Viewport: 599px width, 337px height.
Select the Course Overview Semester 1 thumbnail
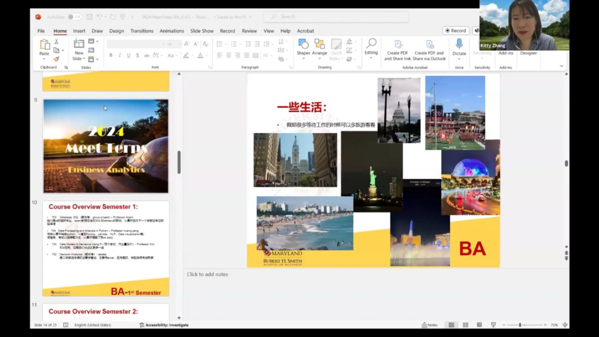[x=106, y=249]
